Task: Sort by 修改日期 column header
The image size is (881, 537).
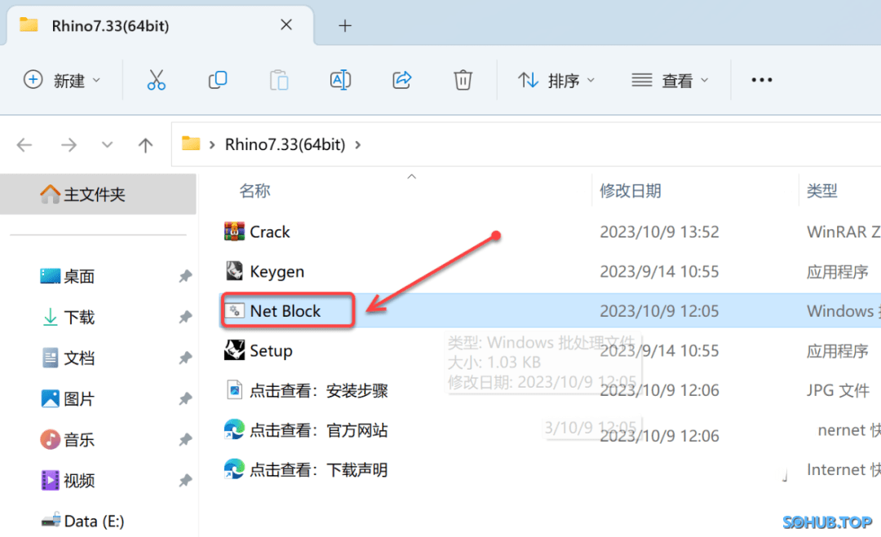Action: pyautogui.click(x=631, y=191)
